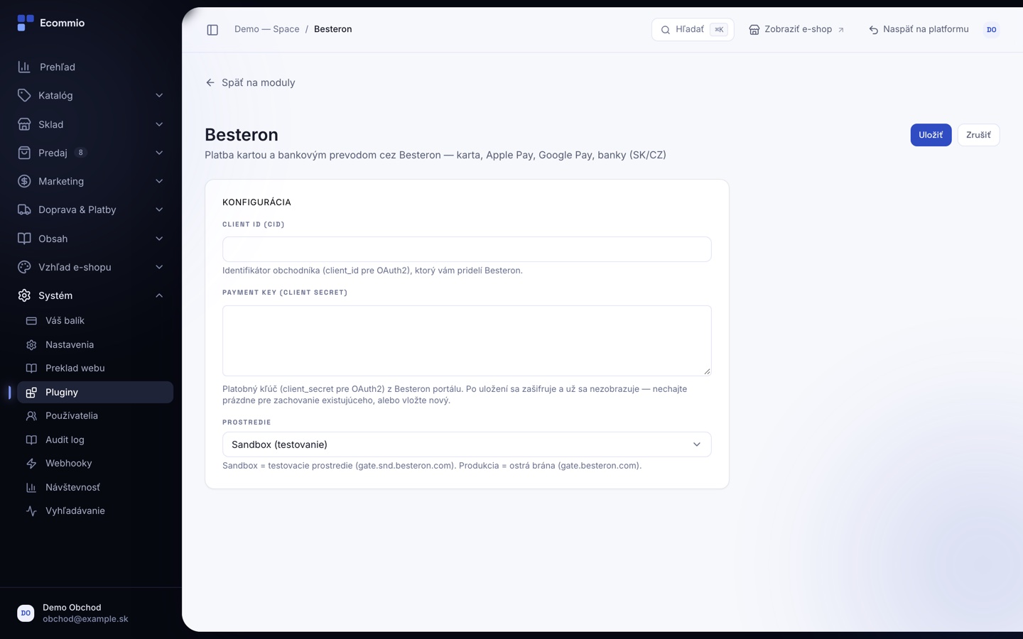Expand the Katalóg menu chevron

point(159,95)
